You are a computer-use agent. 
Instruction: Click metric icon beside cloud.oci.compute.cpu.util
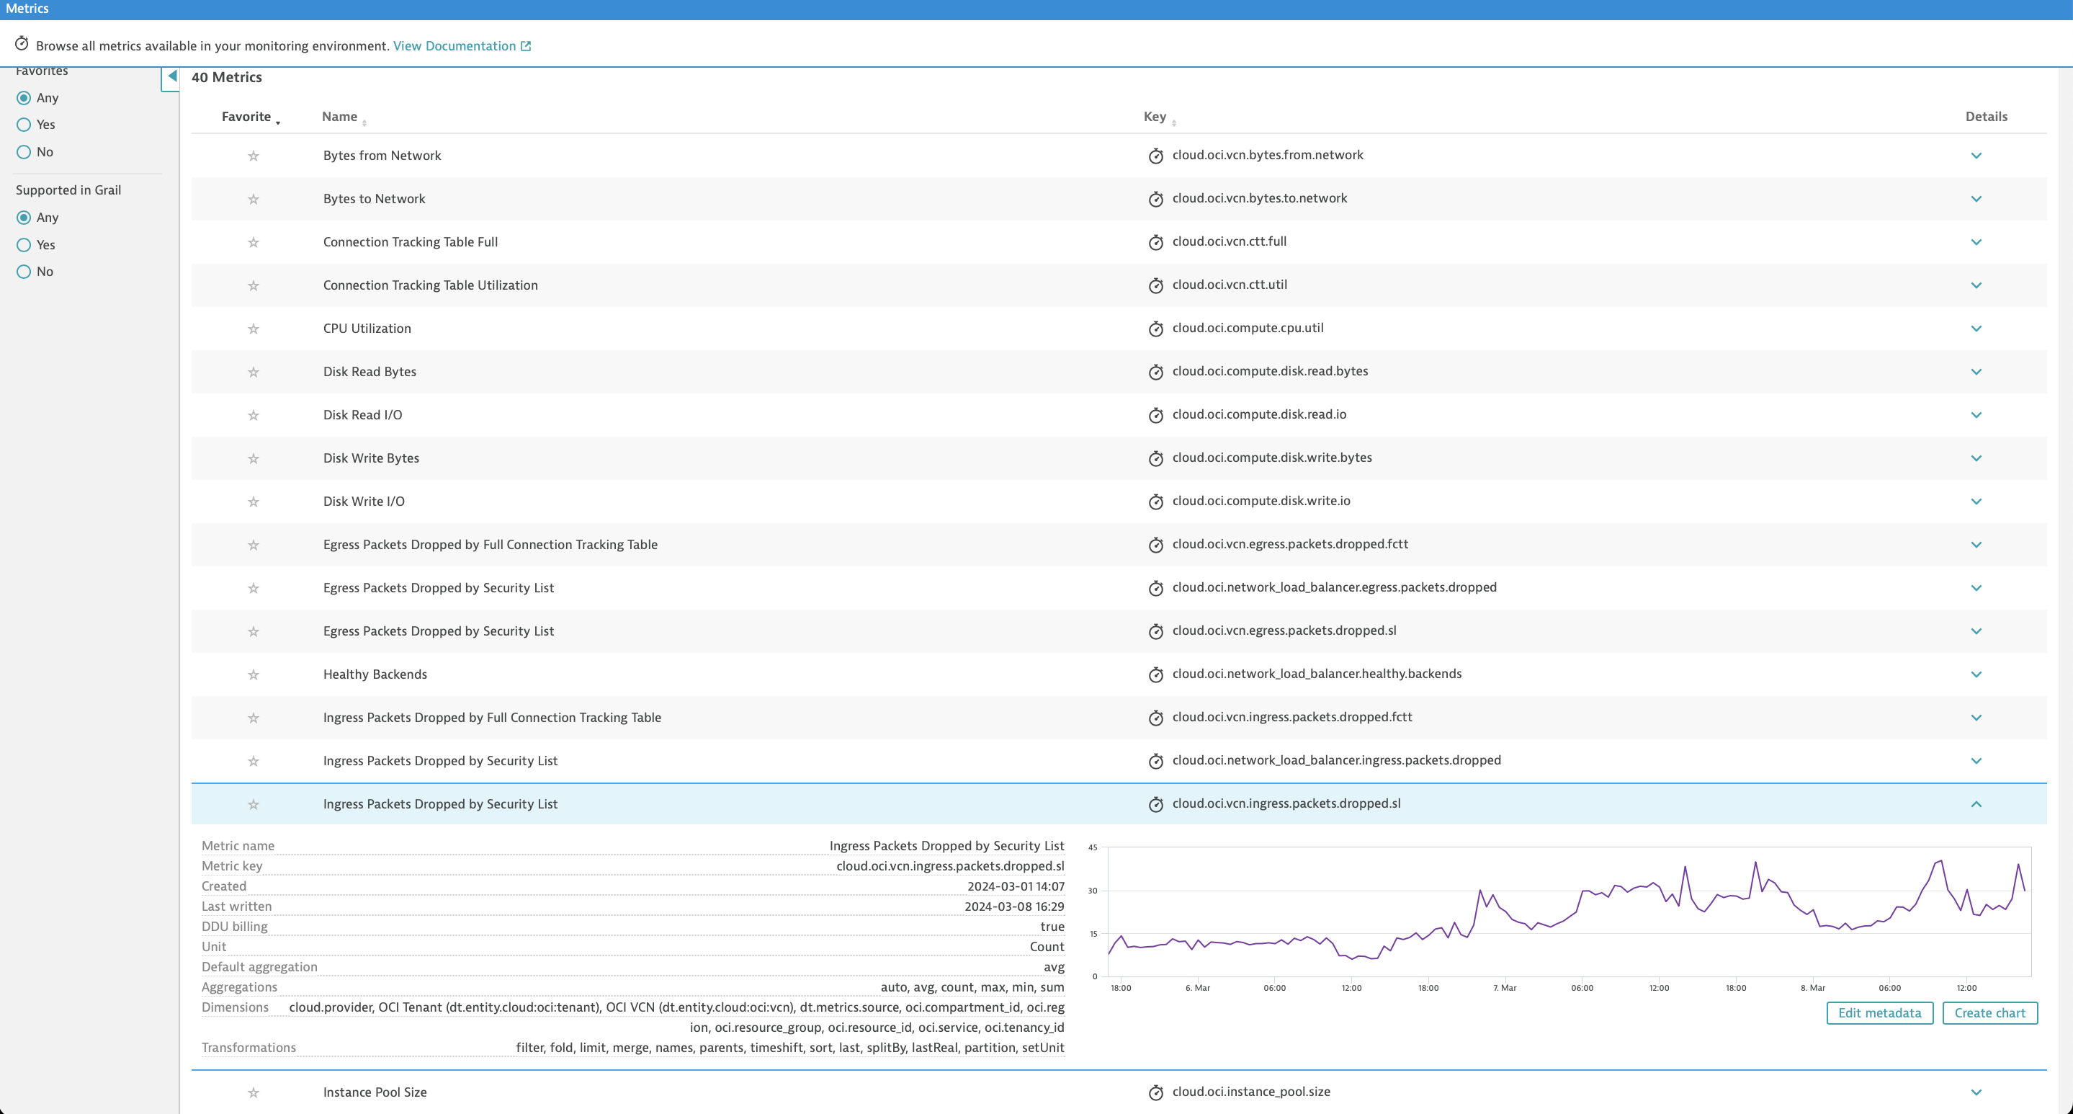tap(1155, 329)
